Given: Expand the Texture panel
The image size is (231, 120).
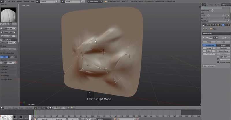Looking at the screenshot, I should [x=5, y=66].
